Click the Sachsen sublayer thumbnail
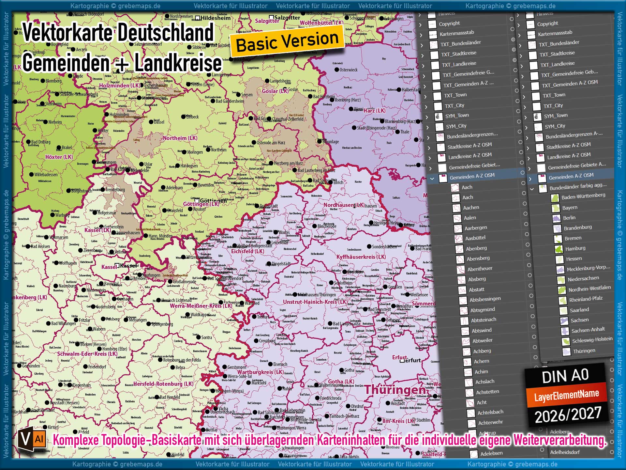Screen dimensions: 626x470 point(564,321)
